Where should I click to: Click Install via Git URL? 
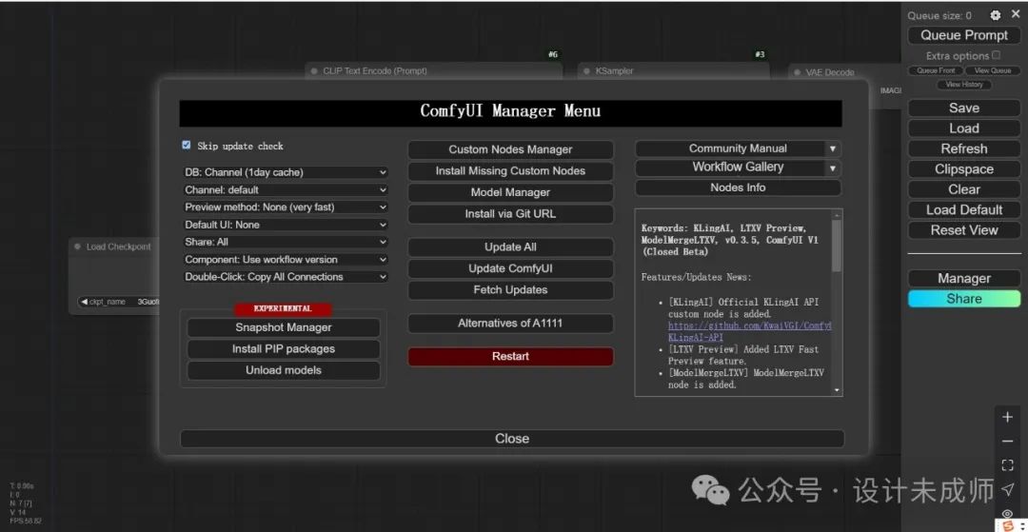510,213
